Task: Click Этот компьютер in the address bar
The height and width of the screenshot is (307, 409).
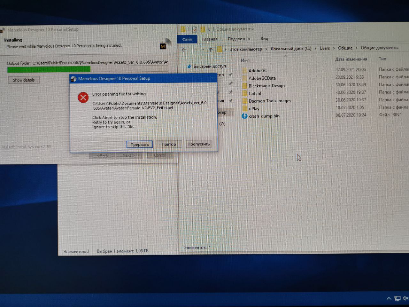Action: click(x=246, y=49)
